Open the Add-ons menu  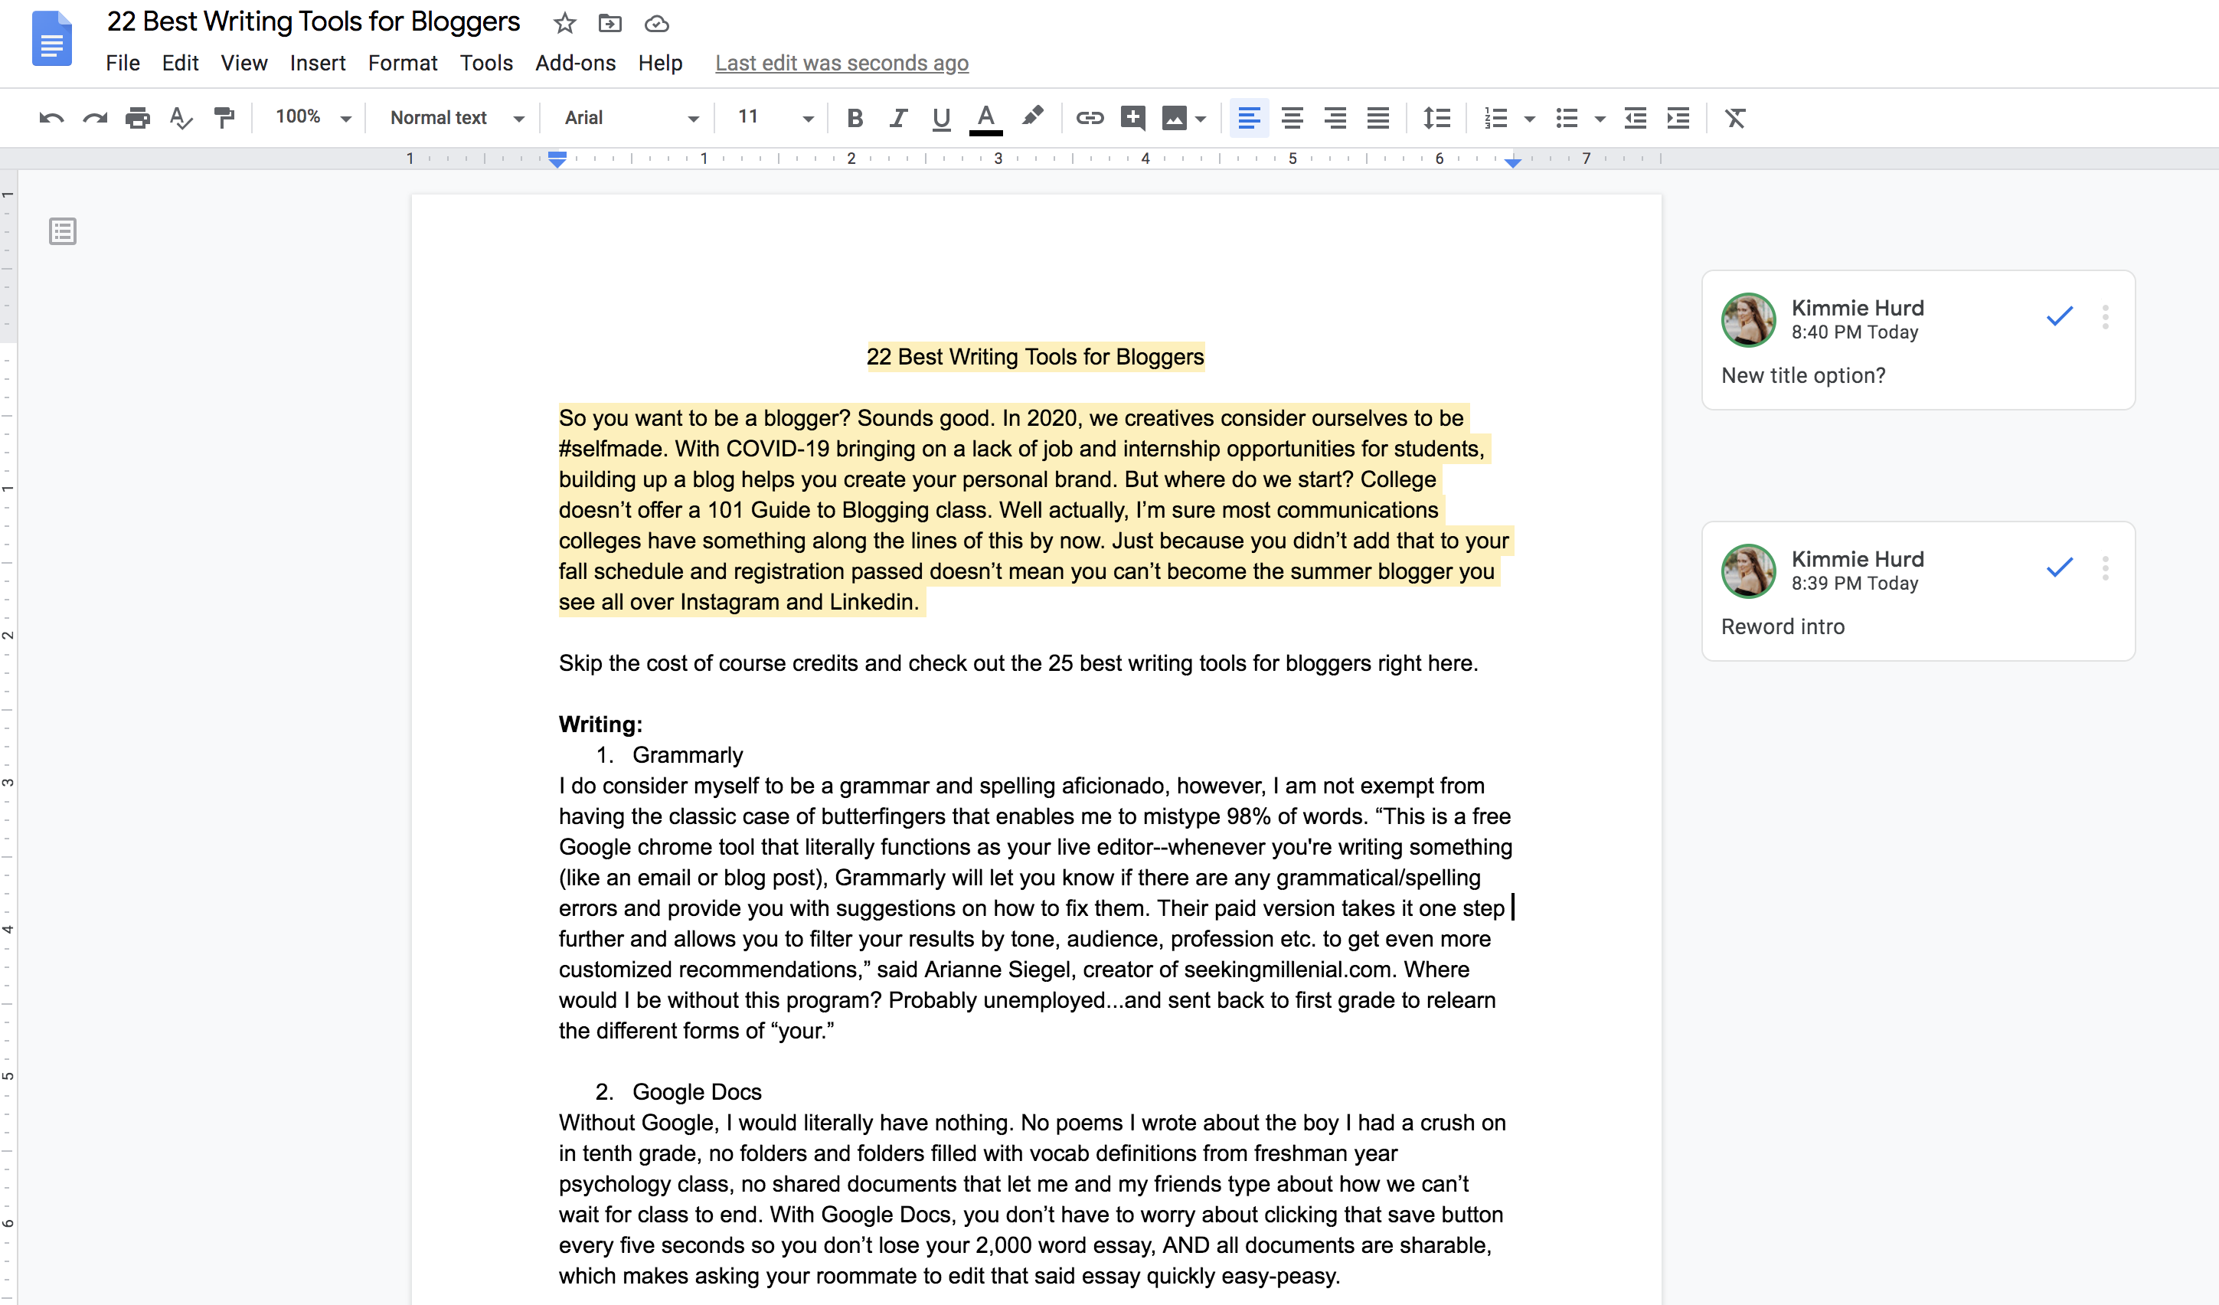click(575, 63)
